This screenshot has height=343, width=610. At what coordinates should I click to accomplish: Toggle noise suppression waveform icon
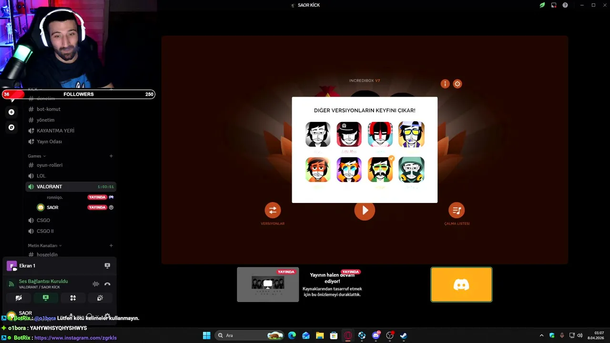pos(96,284)
